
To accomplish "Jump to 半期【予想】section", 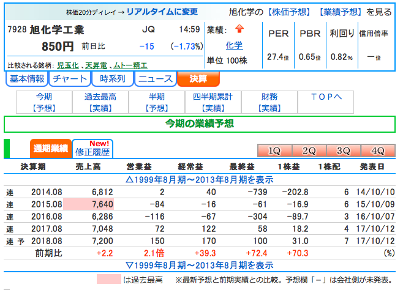I will (x=157, y=102).
